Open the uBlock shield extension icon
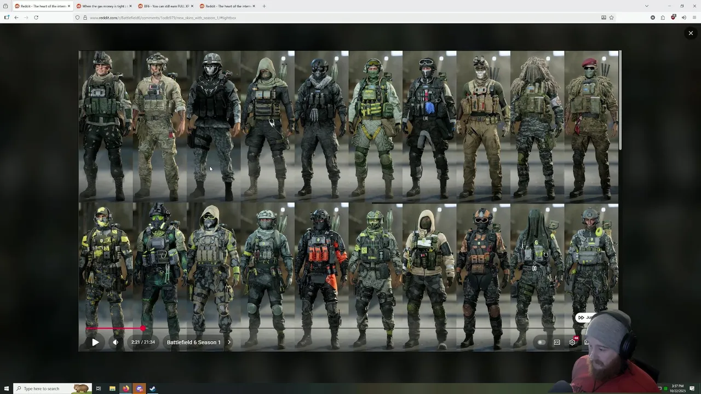Image resolution: width=701 pixels, height=394 pixels. click(673, 18)
